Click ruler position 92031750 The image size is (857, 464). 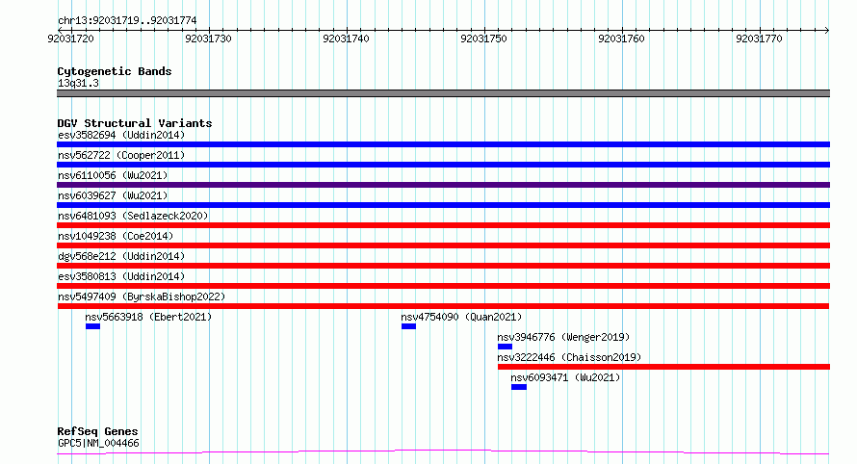click(483, 39)
